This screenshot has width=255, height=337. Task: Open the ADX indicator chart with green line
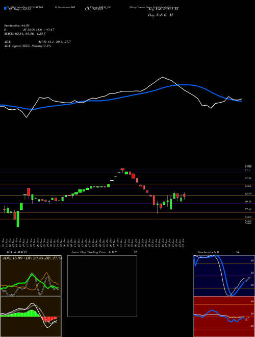(x=31, y=276)
